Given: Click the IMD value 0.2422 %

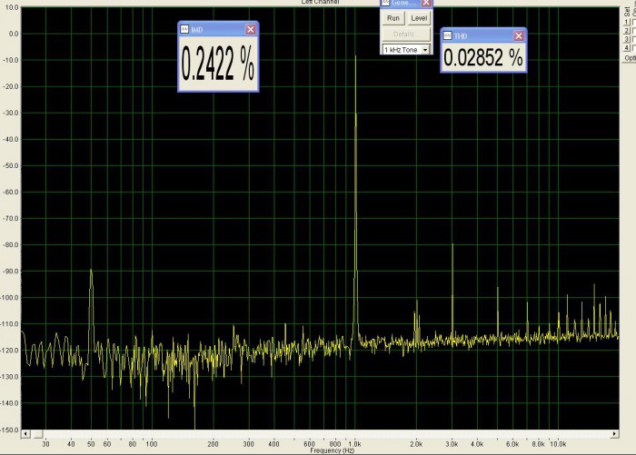Looking at the screenshot, I should click(218, 64).
